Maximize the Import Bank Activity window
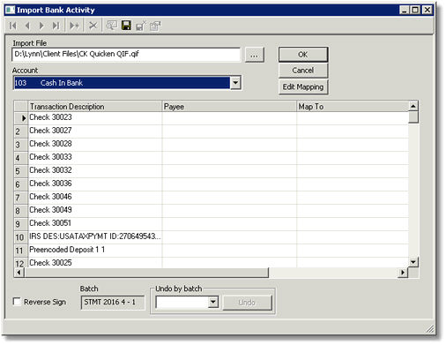The width and height of the screenshot is (446, 345). [415, 10]
